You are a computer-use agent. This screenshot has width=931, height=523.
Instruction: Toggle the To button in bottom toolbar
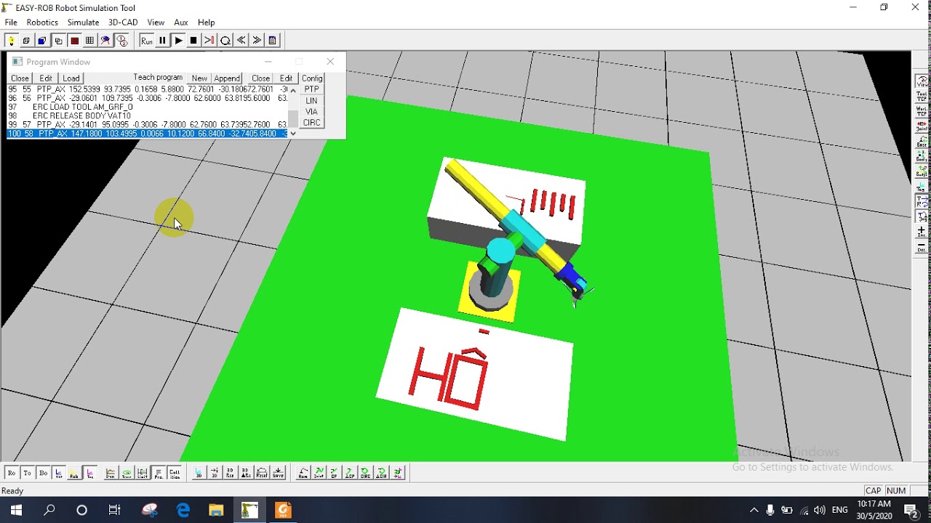click(28, 473)
